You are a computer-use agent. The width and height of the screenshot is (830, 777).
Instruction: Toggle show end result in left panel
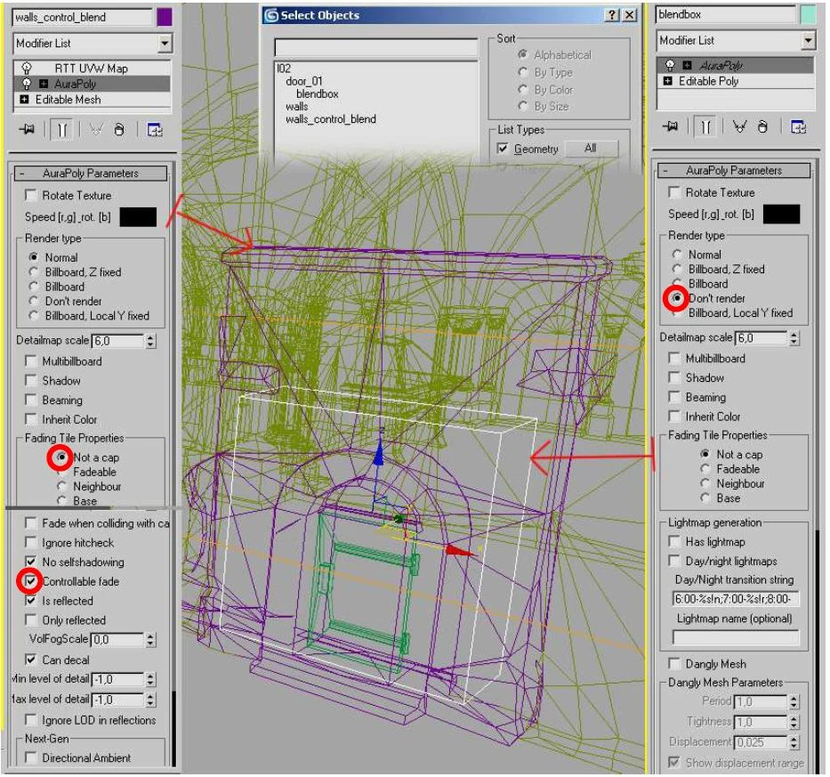(61, 129)
